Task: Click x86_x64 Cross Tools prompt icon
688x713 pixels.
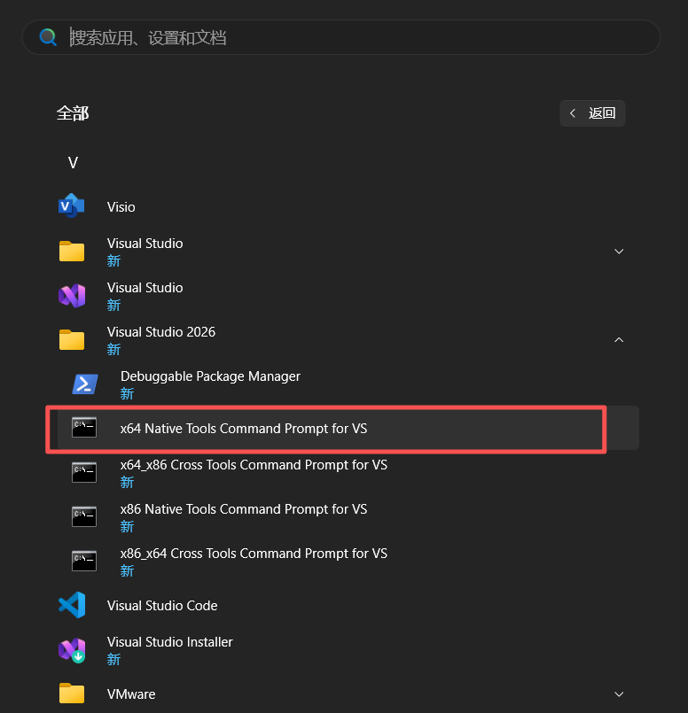Action: (84, 561)
